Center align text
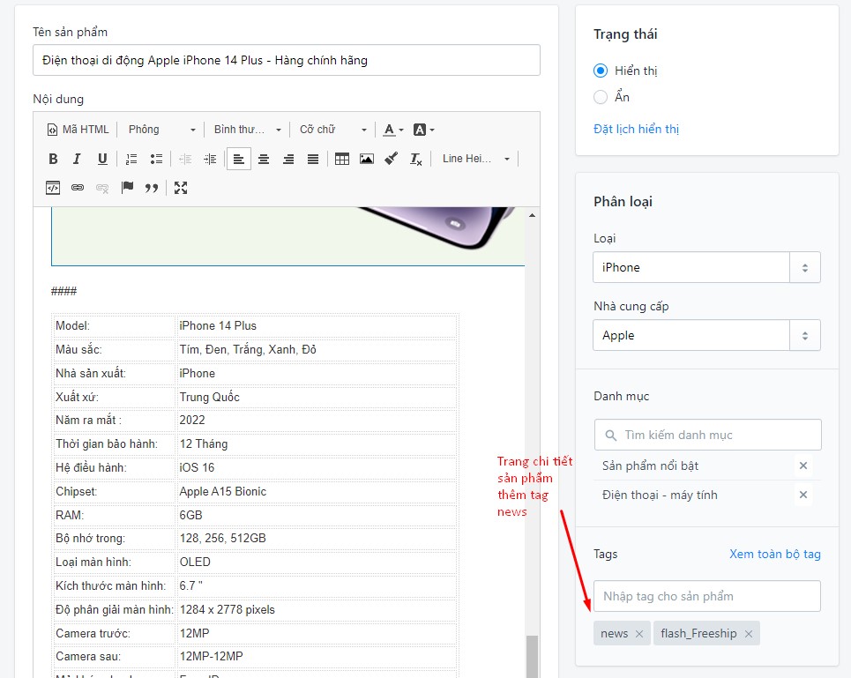 coord(264,159)
